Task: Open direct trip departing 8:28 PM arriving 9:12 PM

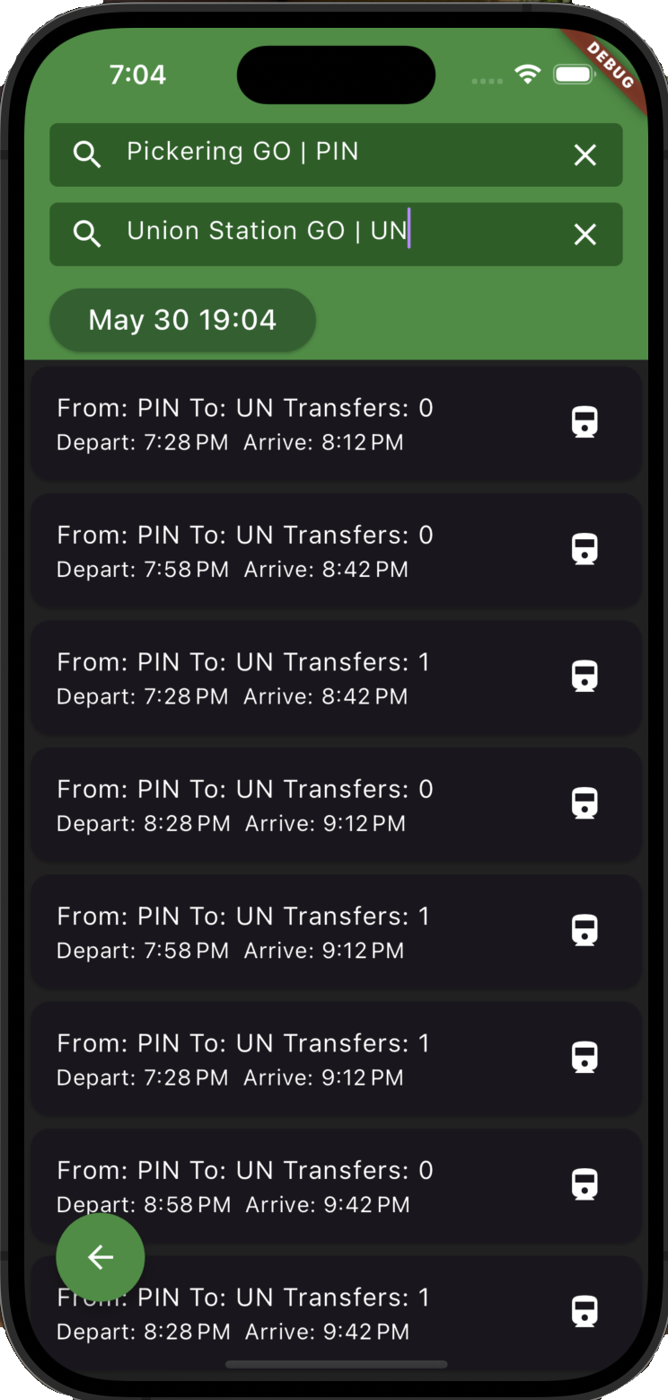Action: 296,804
